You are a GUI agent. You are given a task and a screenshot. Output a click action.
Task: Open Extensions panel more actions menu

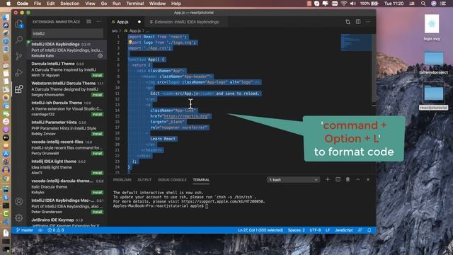99,22
